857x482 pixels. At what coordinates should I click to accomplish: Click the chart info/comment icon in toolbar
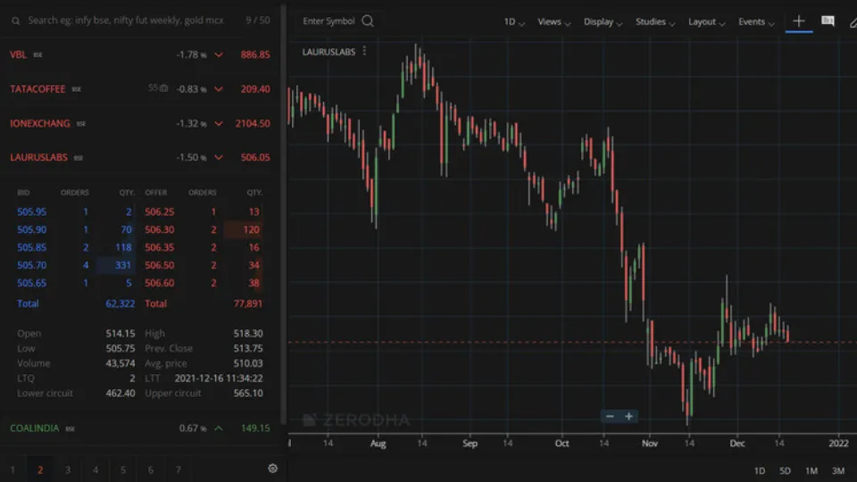[828, 21]
